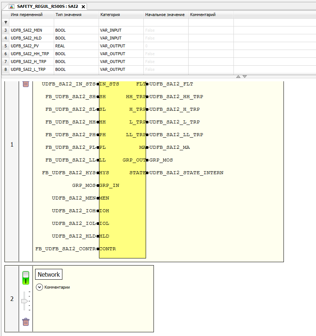The width and height of the screenshot is (316, 336).
Task: Toggle the green enable switch of network 2
Action: 26,278
